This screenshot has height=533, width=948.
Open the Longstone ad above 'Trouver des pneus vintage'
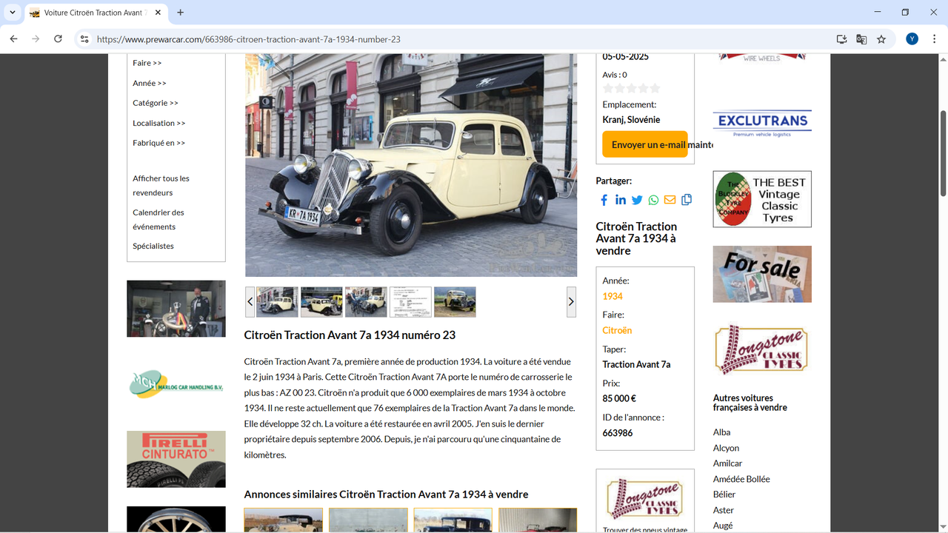click(645, 498)
